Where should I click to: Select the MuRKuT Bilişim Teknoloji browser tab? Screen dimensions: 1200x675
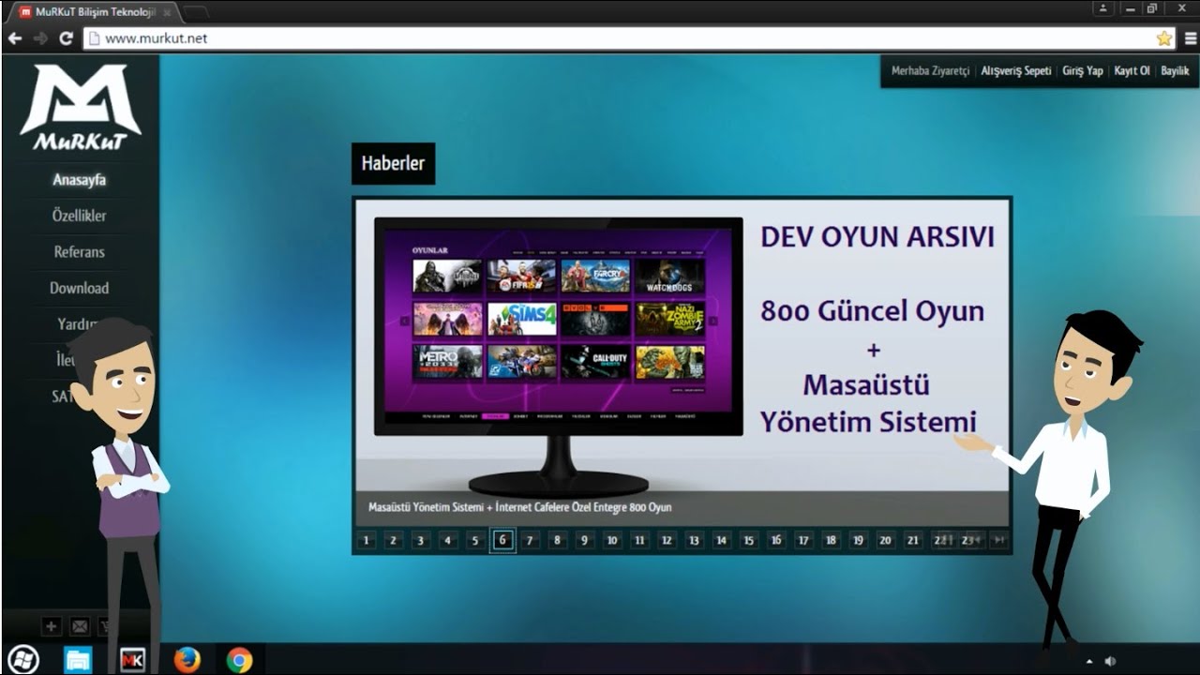pos(94,12)
